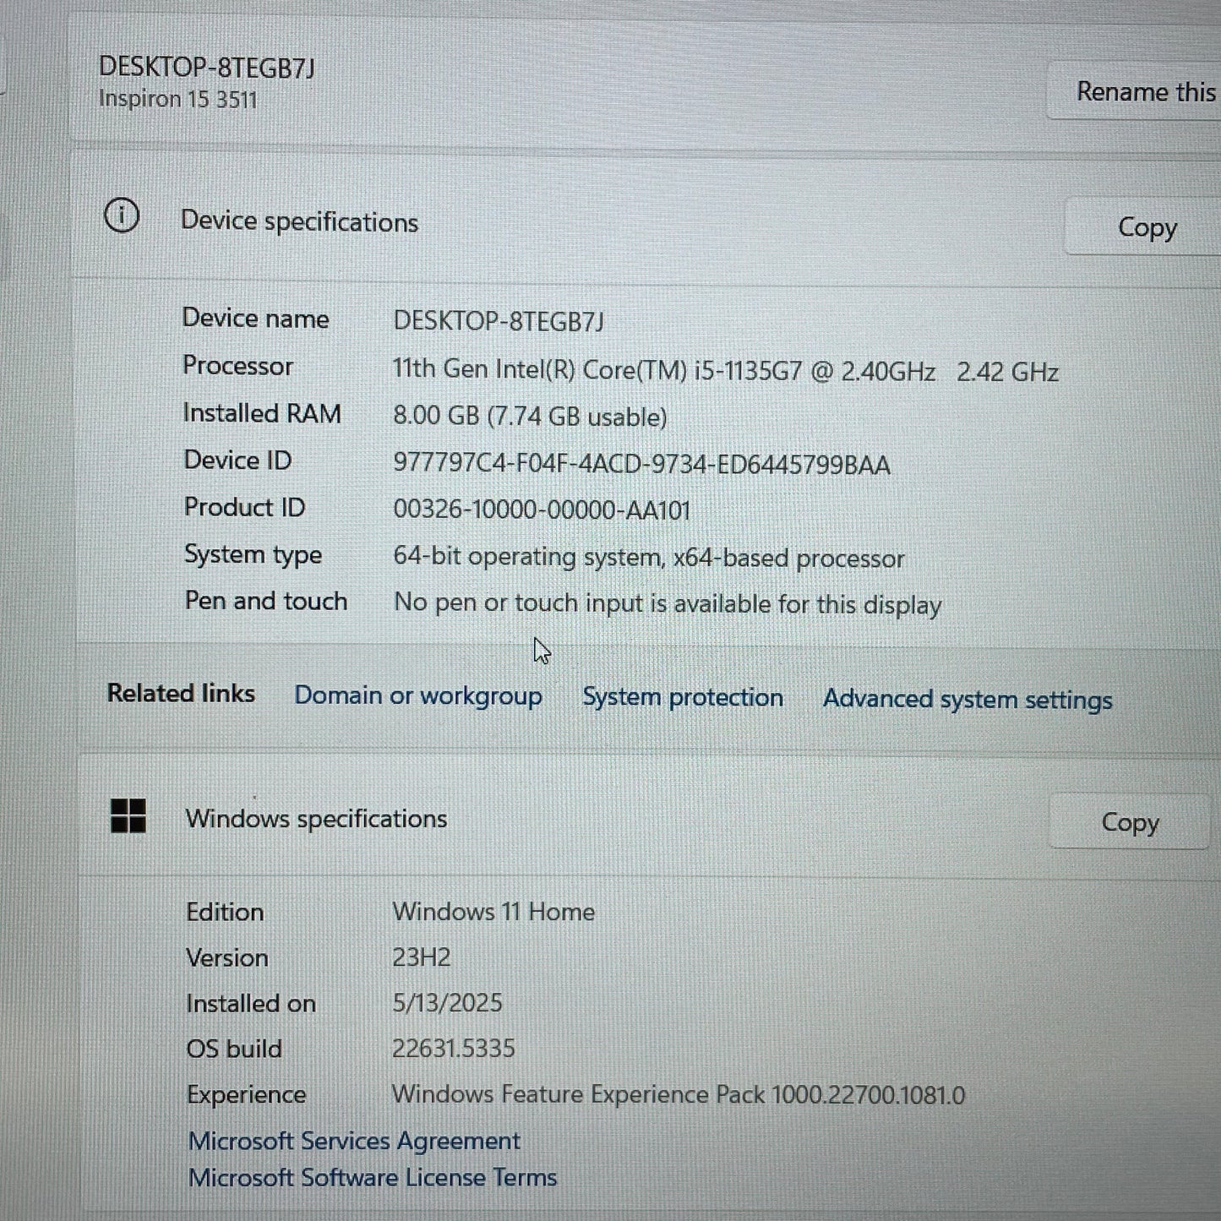The width and height of the screenshot is (1221, 1221).
Task: Click the Product ID label
Action: pyautogui.click(x=244, y=507)
